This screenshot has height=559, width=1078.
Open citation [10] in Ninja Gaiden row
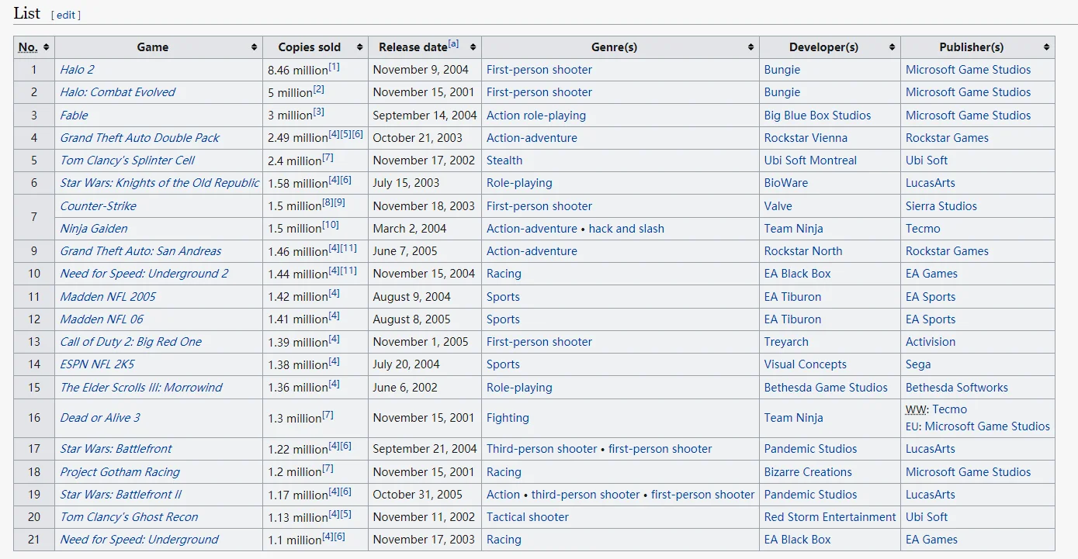click(331, 226)
